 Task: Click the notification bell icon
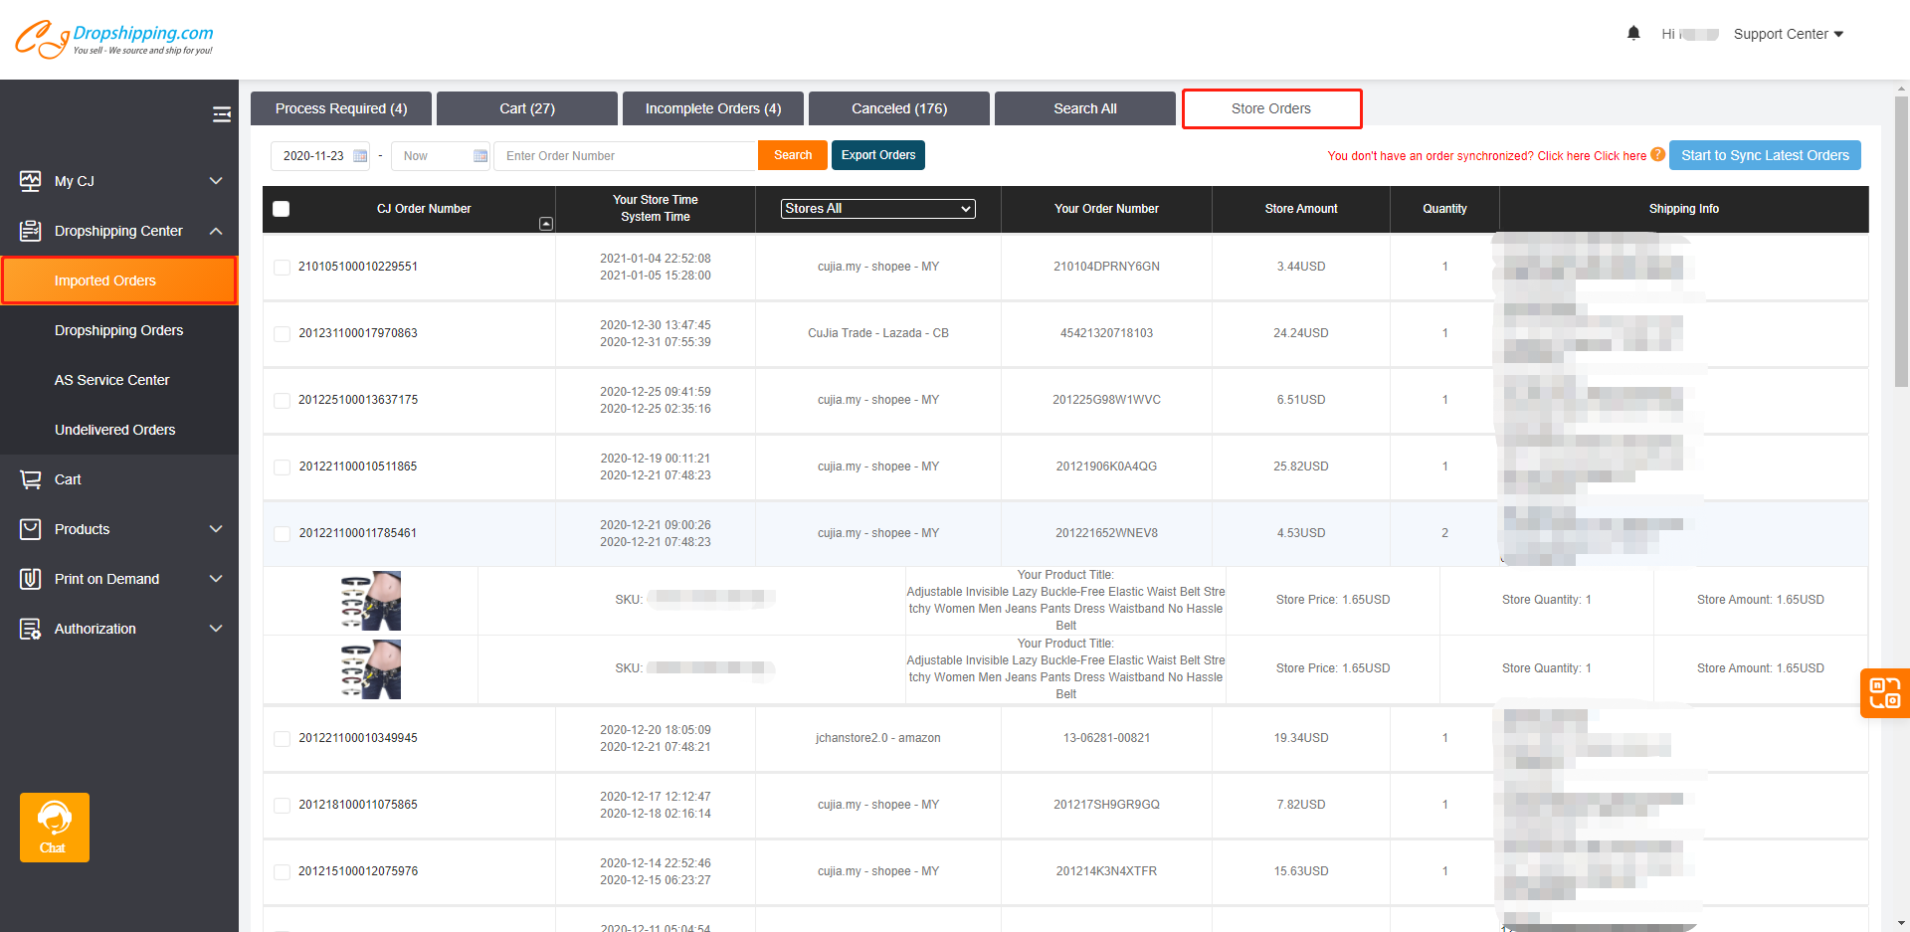tap(1633, 34)
